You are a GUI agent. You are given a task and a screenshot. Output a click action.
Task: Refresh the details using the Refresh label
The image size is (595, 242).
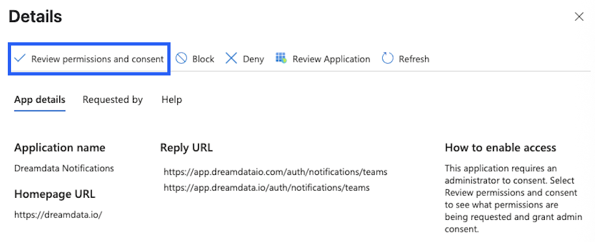pyautogui.click(x=414, y=59)
